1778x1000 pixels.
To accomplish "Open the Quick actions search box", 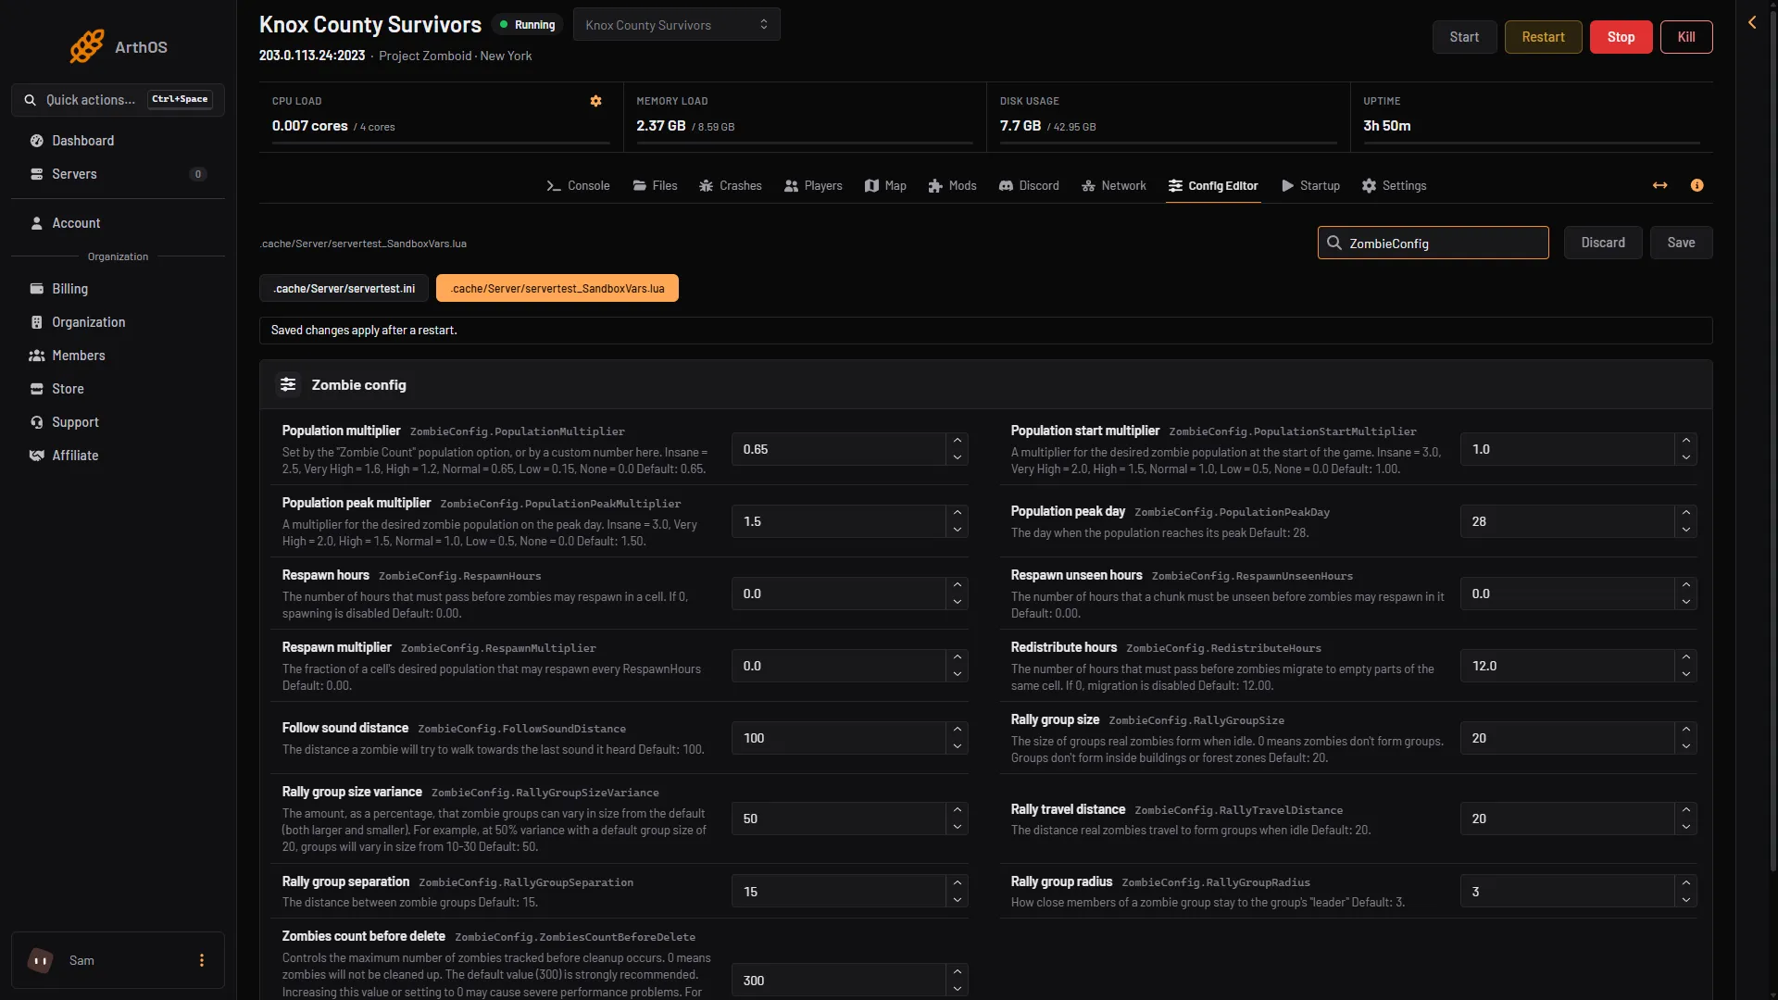I will [x=118, y=100].
